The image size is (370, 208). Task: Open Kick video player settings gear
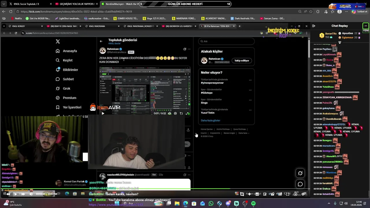303,194
